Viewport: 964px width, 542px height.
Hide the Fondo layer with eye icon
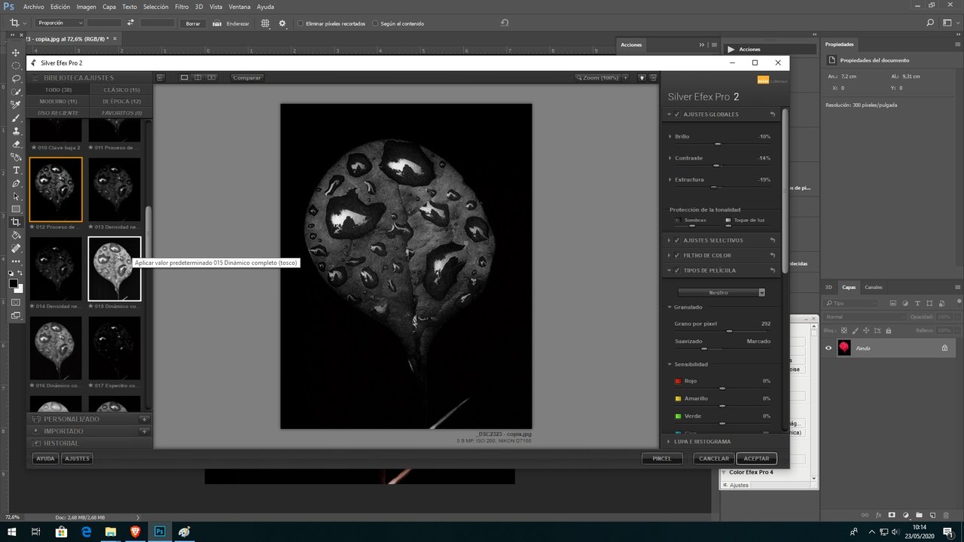[x=829, y=348]
